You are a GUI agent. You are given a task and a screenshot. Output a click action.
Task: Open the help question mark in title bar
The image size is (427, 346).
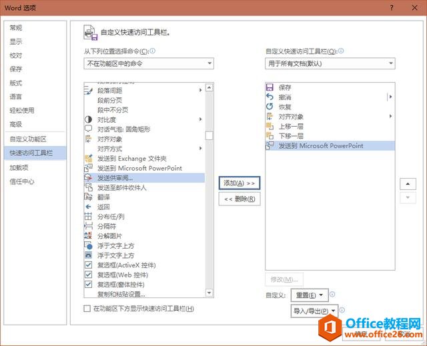coord(392,7)
